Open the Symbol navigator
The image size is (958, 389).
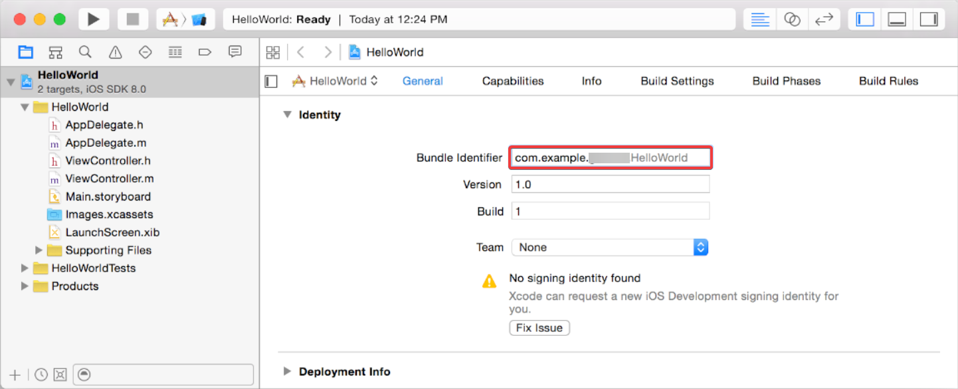coord(55,52)
